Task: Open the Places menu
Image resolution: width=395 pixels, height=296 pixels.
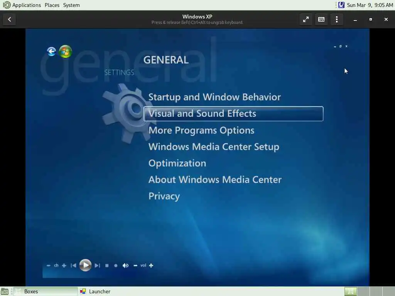Action: pos(52,5)
